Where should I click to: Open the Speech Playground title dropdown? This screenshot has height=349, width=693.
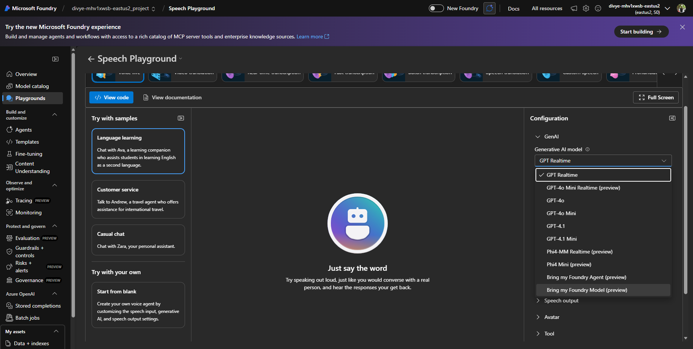point(181,59)
